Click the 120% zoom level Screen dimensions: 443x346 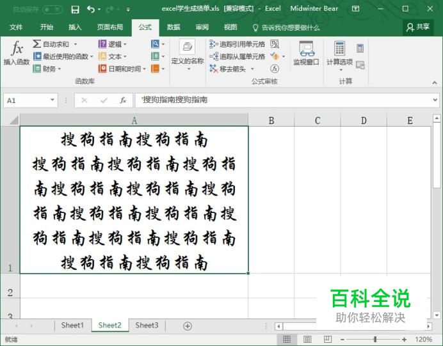coord(424,339)
